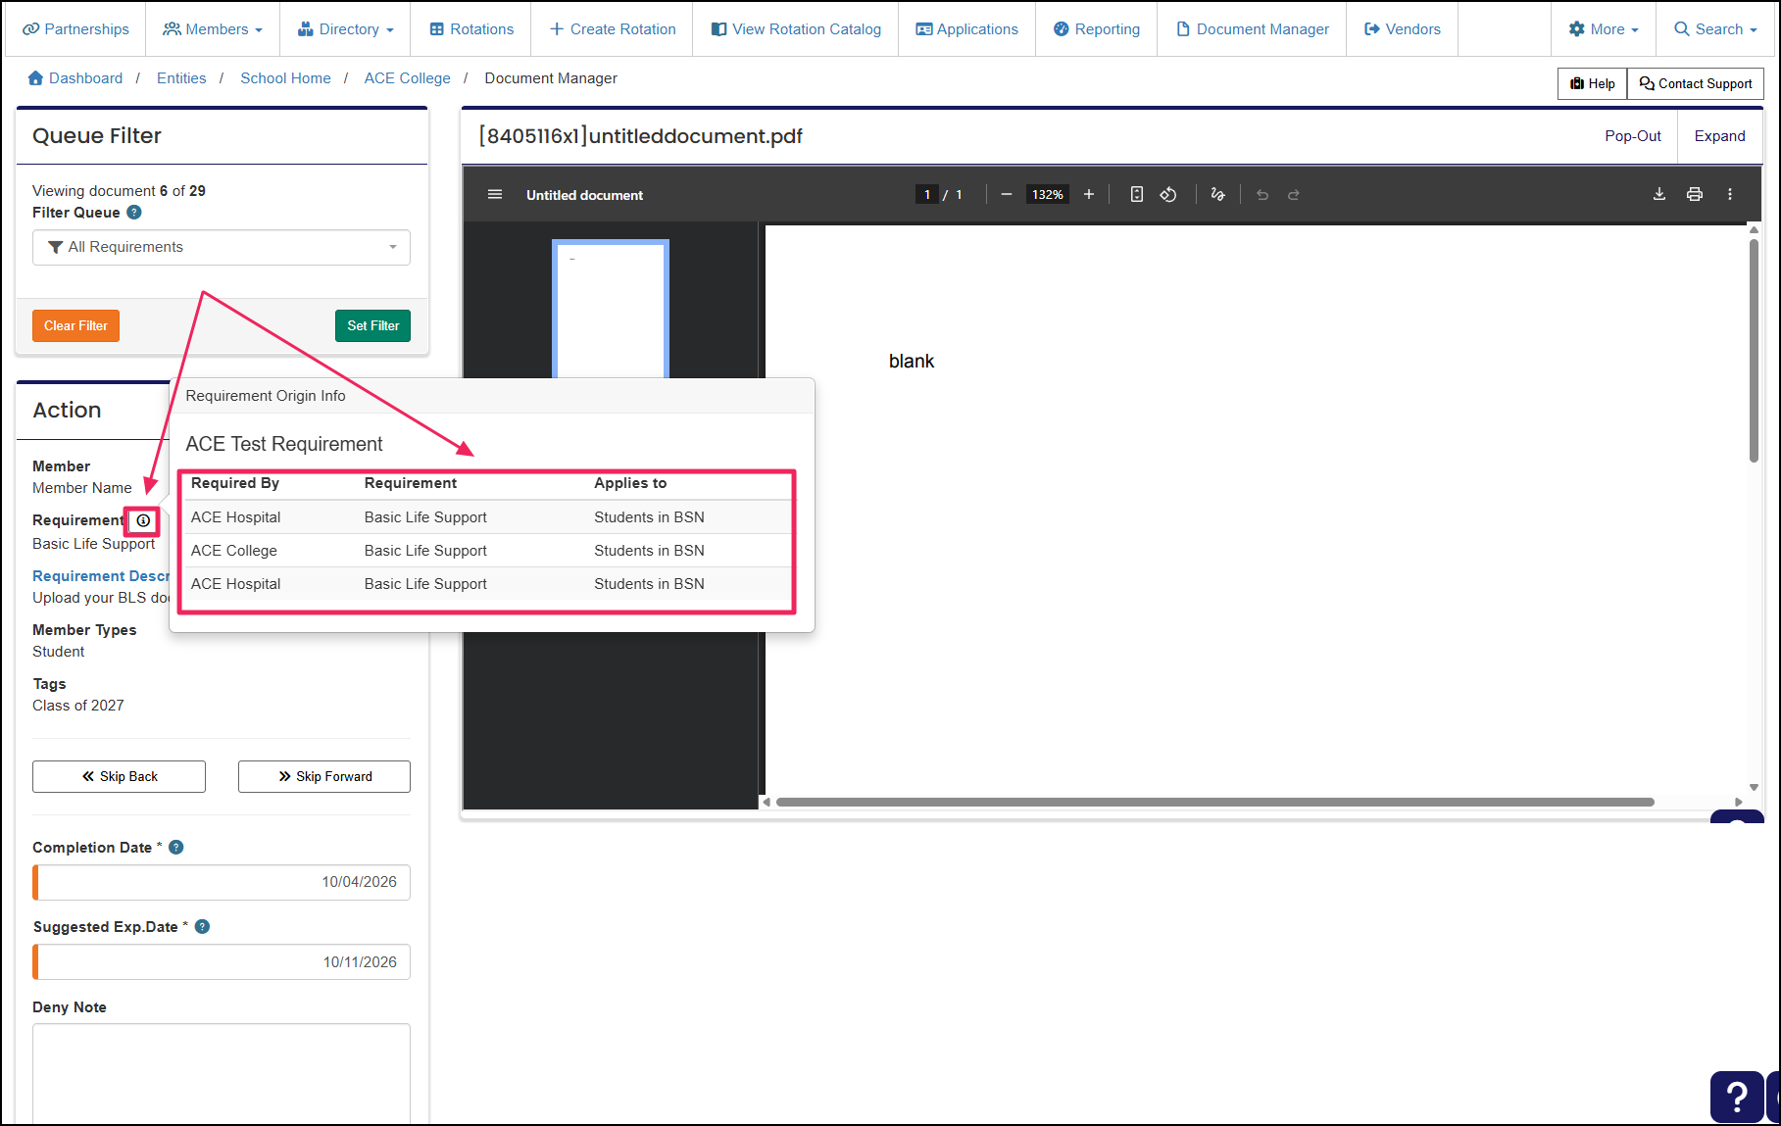This screenshot has height=1126, width=1781.
Task: Open the large question mark help widget
Action: (1737, 1097)
